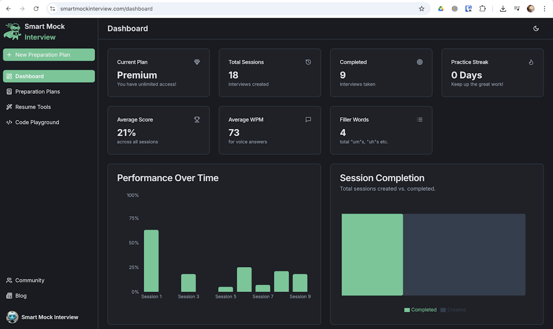Toggle the Completed legend item in chart
The image size is (553, 329).
click(x=420, y=310)
